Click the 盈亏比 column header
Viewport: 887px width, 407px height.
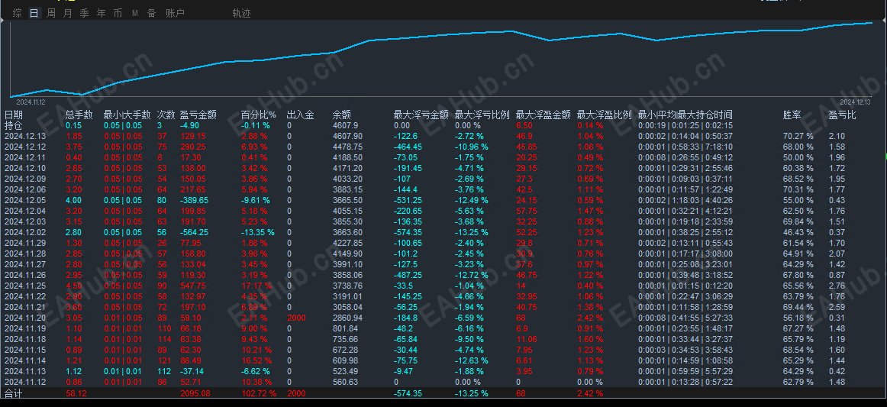[842, 115]
